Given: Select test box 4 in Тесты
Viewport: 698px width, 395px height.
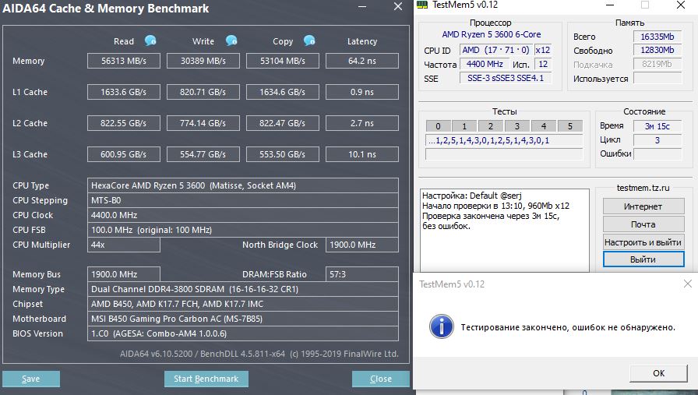Looking at the screenshot, I should pyautogui.click(x=544, y=126).
